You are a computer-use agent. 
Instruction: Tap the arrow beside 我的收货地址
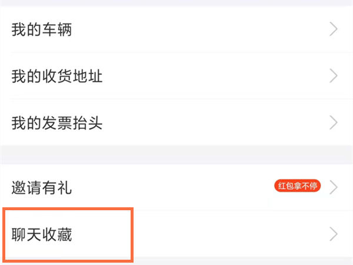[334, 76]
